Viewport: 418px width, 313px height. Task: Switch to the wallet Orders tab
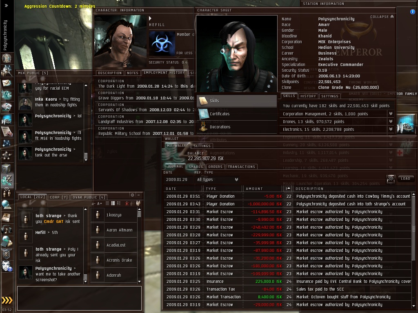coord(215,167)
